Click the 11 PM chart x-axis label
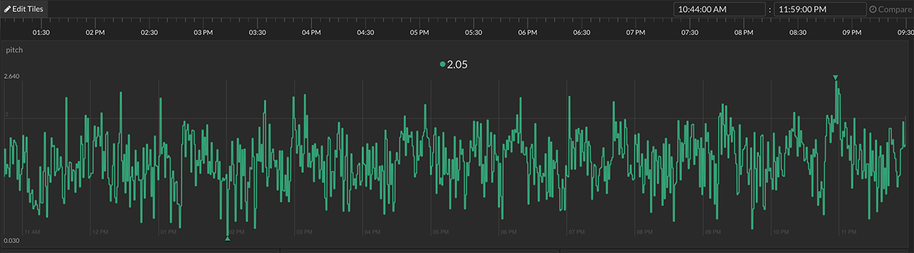Image resolution: width=914 pixels, height=253 pixels. click(848, 231)
